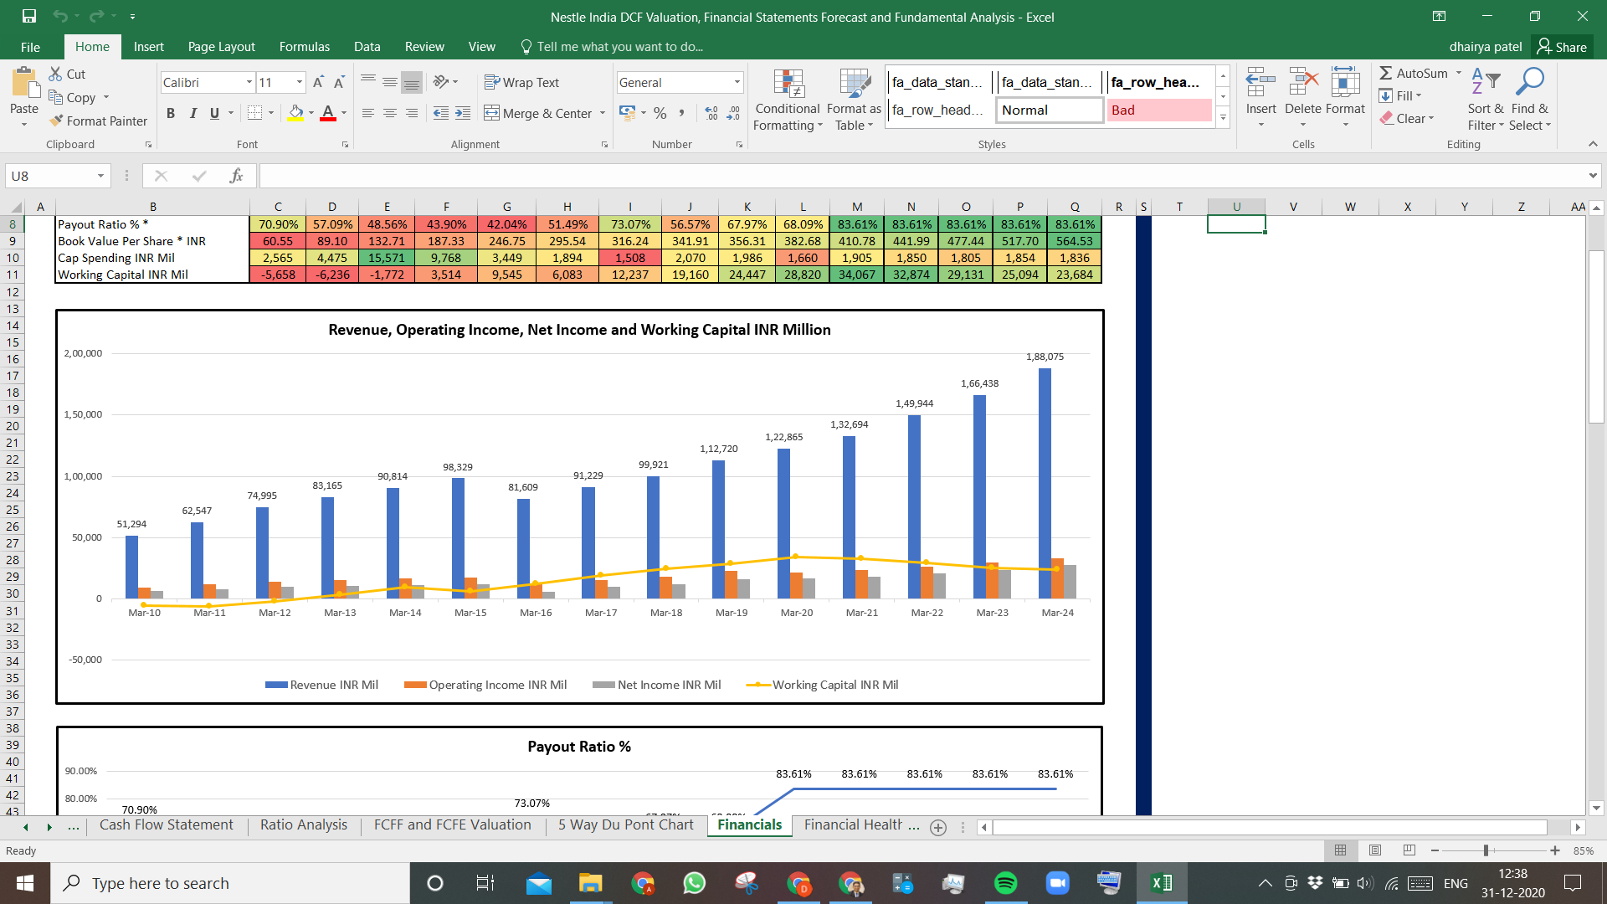
Task: Open Format as Table gallery
Action: [854, 100]
